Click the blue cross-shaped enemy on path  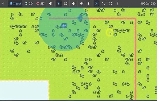[x=80, y=18]
